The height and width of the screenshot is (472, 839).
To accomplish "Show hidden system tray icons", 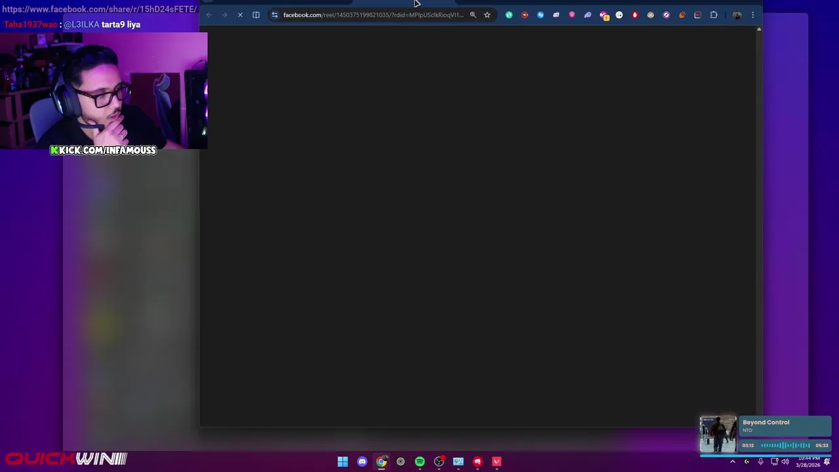I will pyautogui.click(x=733, y=462).
